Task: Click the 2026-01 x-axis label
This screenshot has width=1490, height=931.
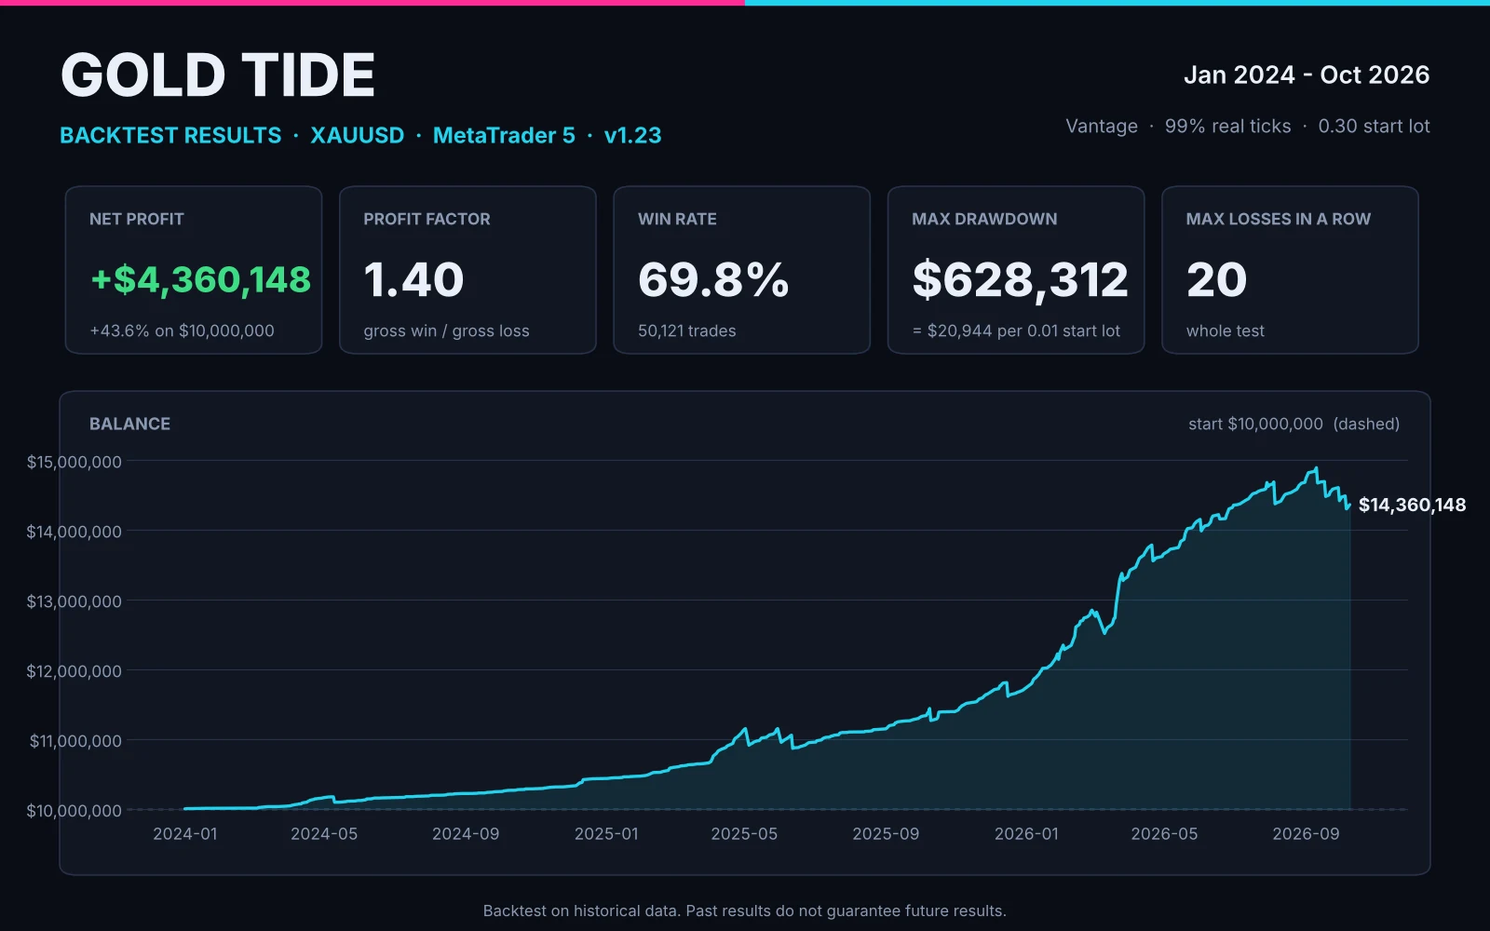Action: (x=1026, y=833)
